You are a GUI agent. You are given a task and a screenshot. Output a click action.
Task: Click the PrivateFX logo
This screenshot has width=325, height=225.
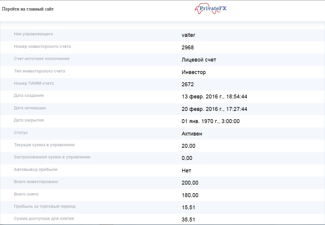click(x=211, y=9)
